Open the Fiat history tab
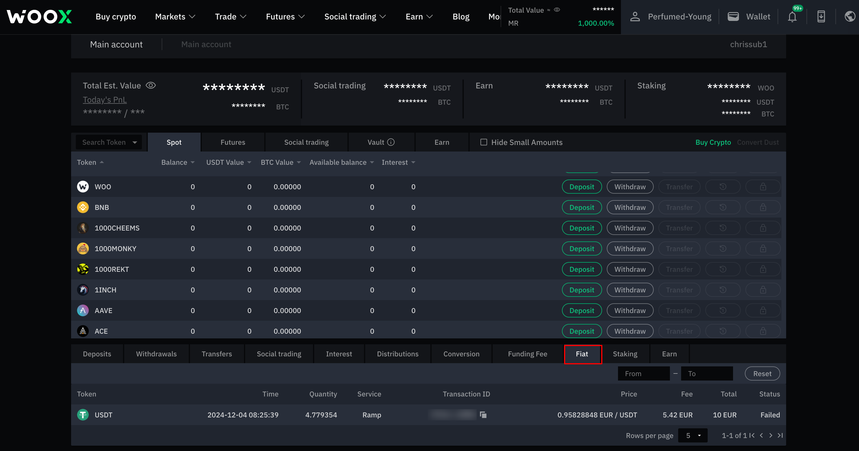 [583, 354]
